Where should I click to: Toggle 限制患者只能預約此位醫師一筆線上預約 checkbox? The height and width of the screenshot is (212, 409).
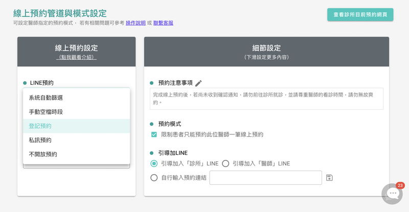point(154,134)
